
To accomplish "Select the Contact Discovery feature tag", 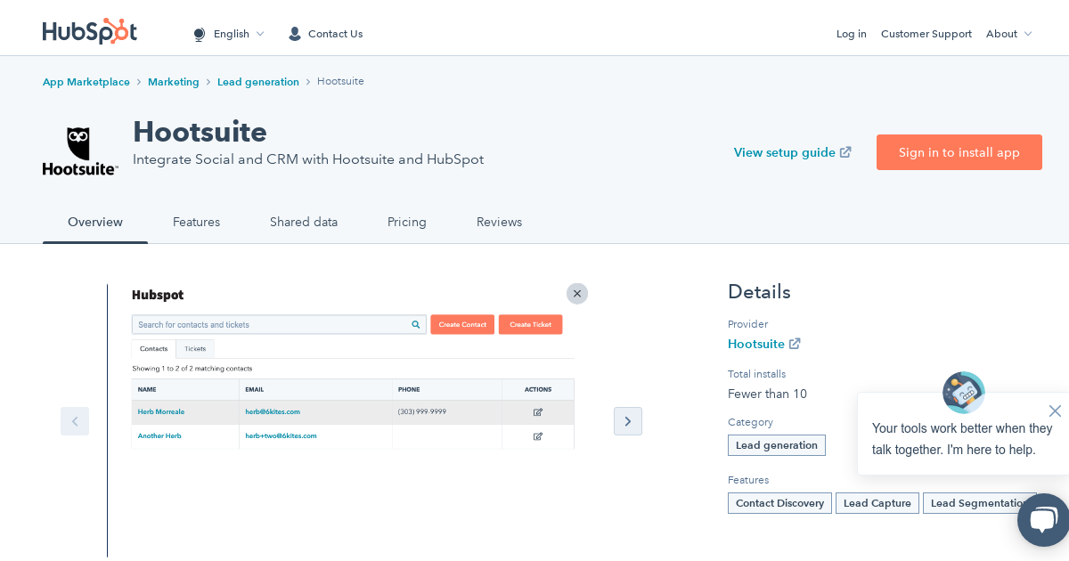I will coord(779,503).
